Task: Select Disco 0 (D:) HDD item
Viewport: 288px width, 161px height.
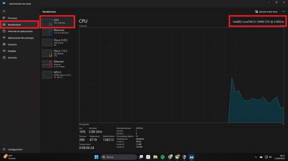Action: click(57, 42)
